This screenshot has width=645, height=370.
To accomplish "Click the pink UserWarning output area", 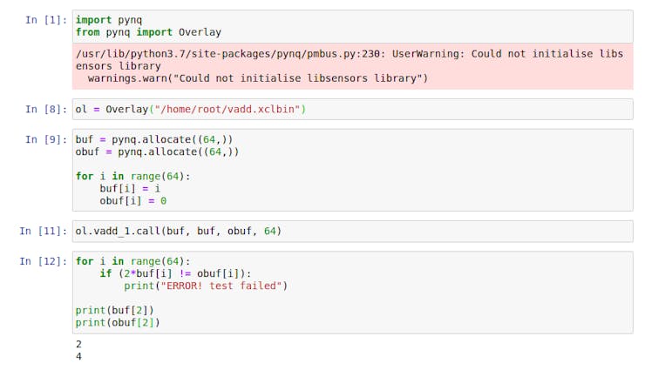I will pos(352,66).
